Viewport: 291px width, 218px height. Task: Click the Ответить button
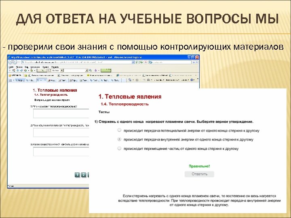coord(199,174)
